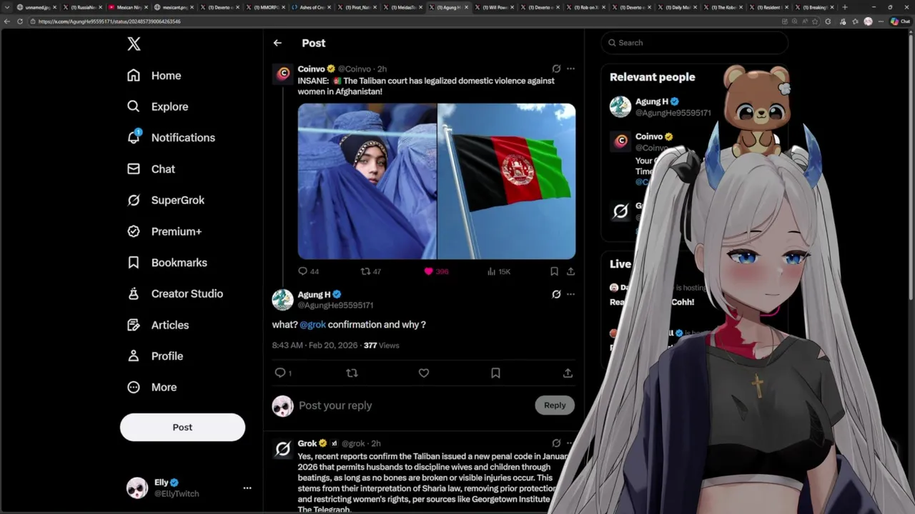Click the Grok icon on the Coinvo post
The image size is (915, 514).
click(x=556, y=69)
